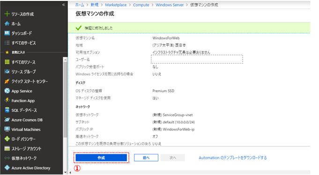Screen dimensions: 319x175
Task: Click the 仮想マシンの作成 page title
Action: click(95, 14)
